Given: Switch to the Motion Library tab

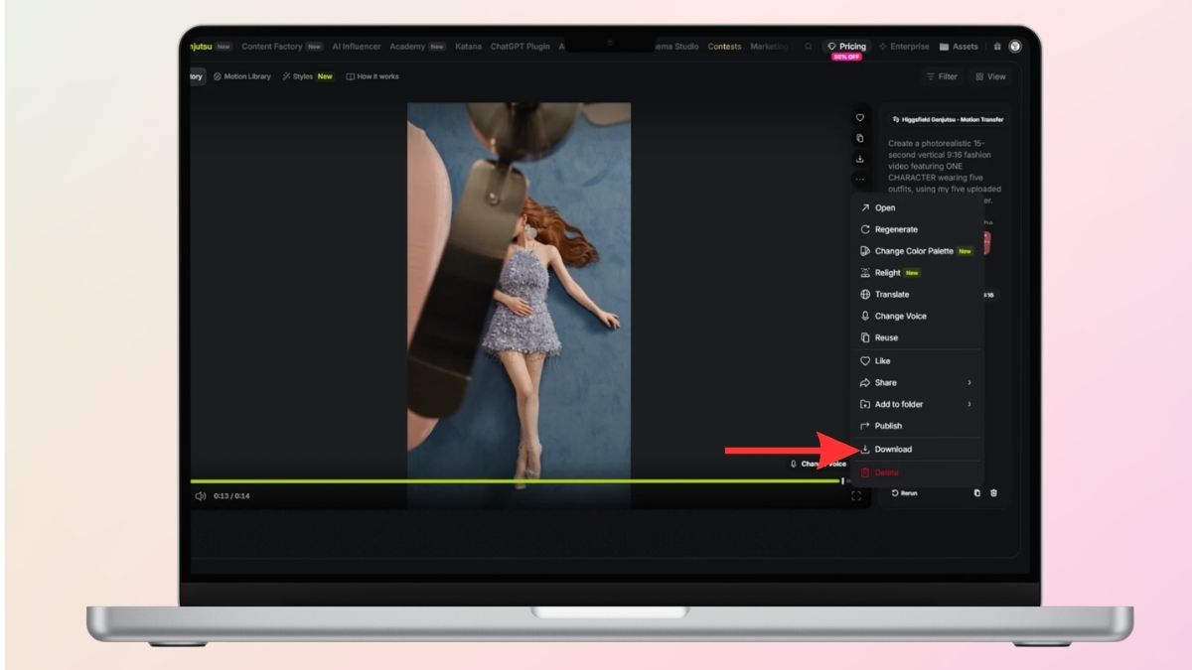Looking at the screenshot, I should (x=241, y=76).
